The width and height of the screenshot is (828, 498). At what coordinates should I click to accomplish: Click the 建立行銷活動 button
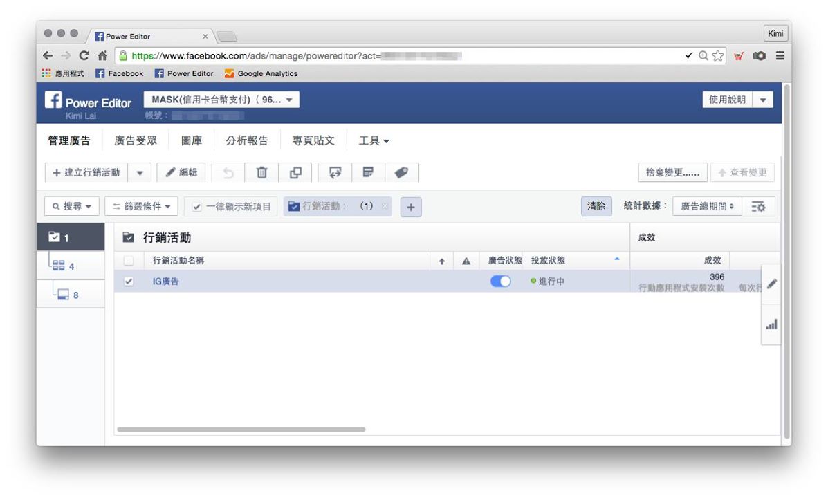click(86, 173)
